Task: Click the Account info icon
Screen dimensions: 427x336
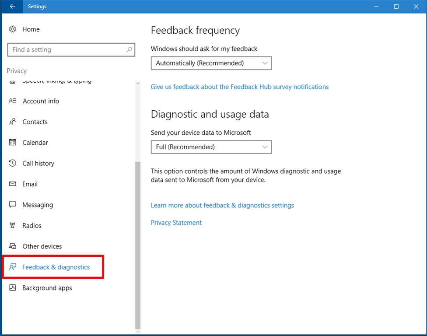Action: point(13,101)
